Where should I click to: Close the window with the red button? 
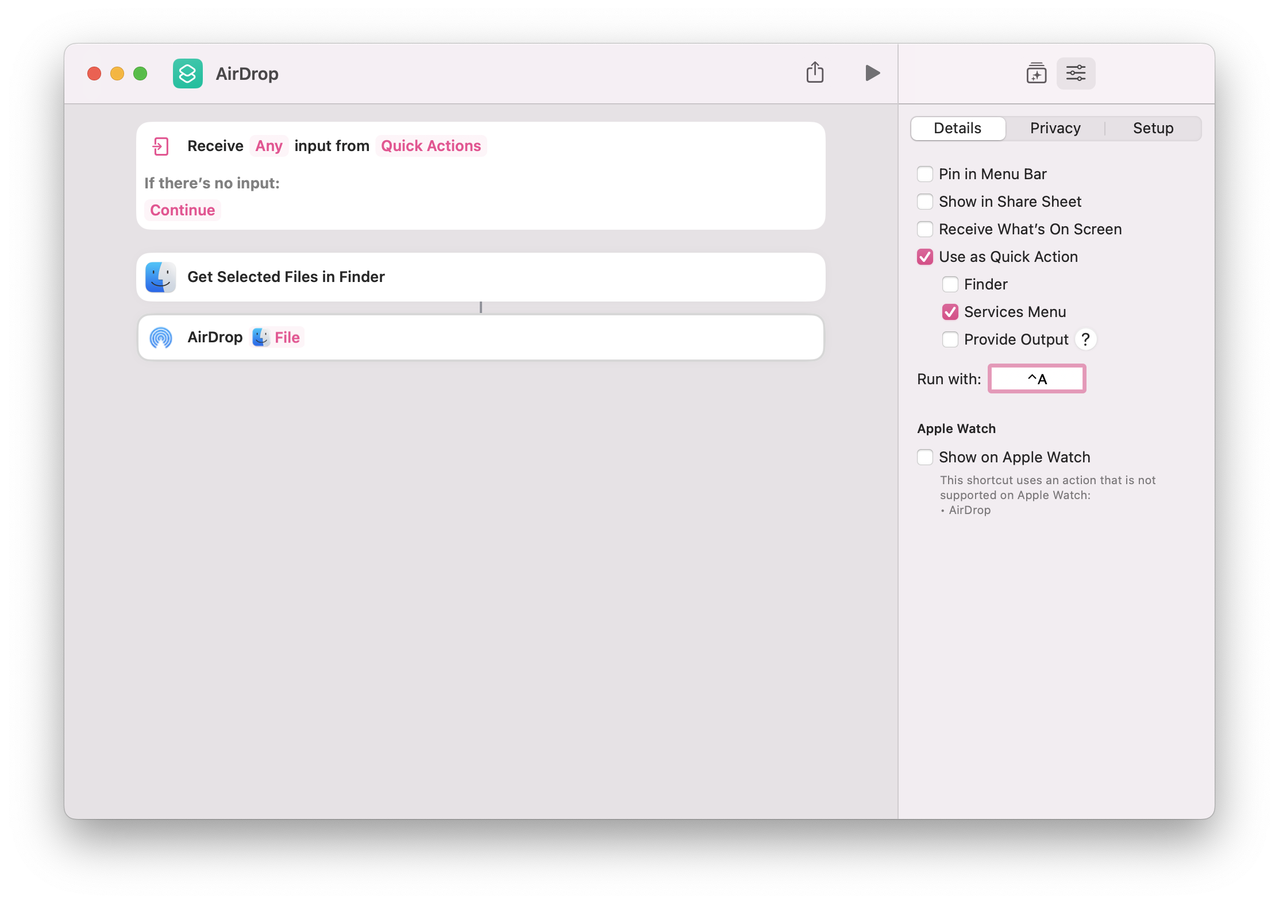(x=94, y=74)
